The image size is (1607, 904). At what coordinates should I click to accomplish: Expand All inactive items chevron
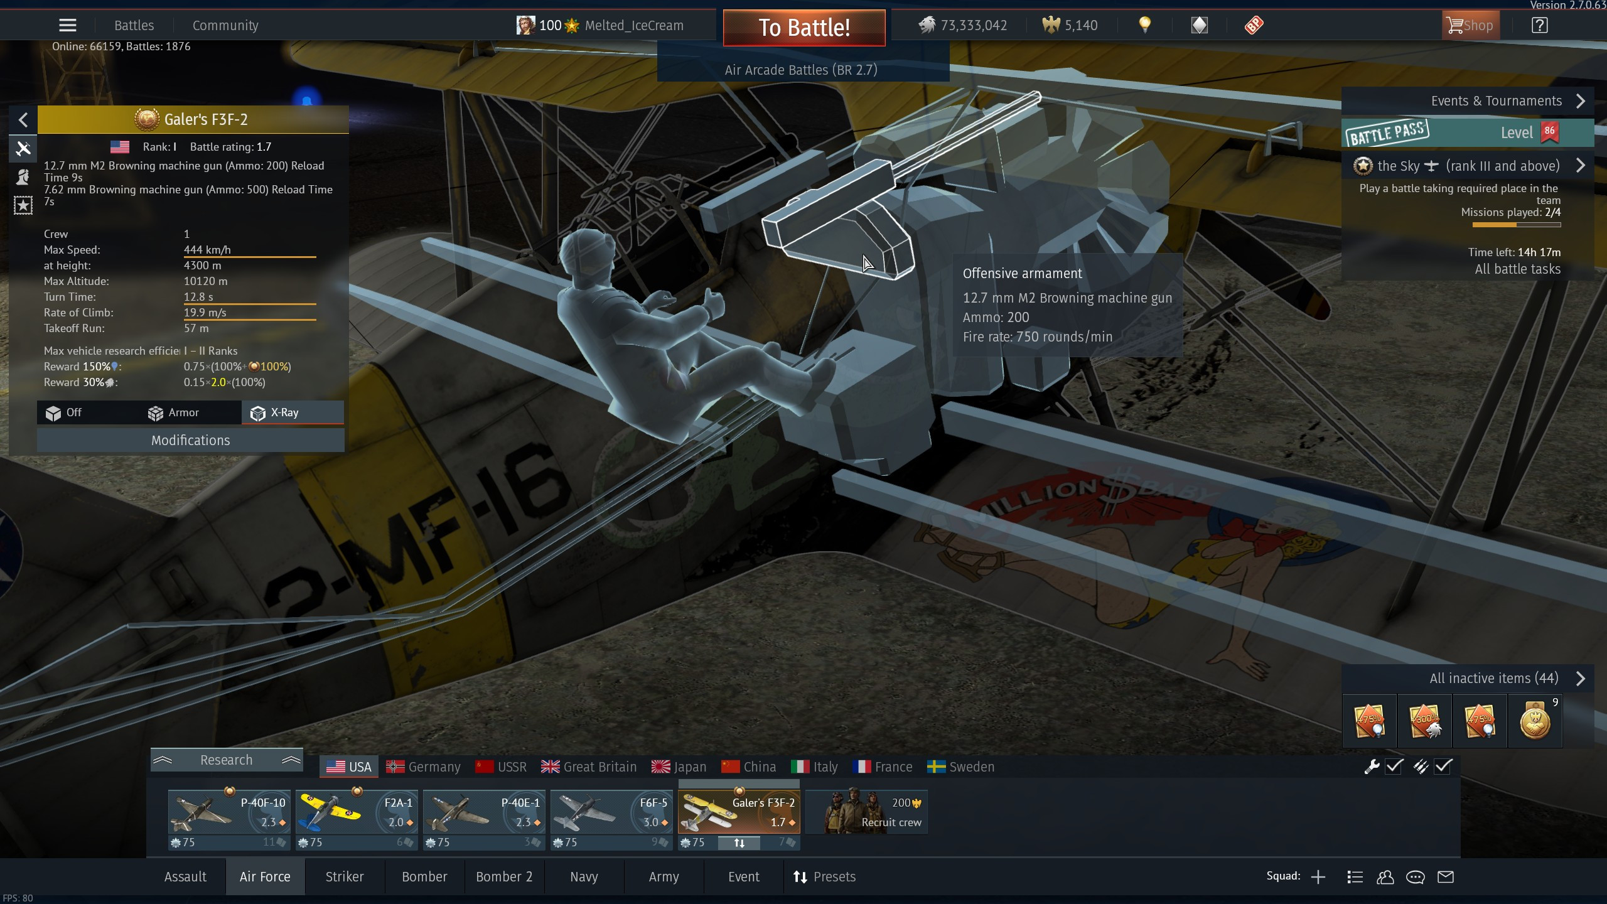click(1581, 679)
